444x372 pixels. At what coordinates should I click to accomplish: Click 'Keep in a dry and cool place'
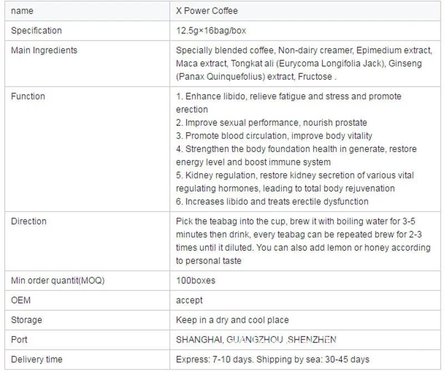coord(233,320)
